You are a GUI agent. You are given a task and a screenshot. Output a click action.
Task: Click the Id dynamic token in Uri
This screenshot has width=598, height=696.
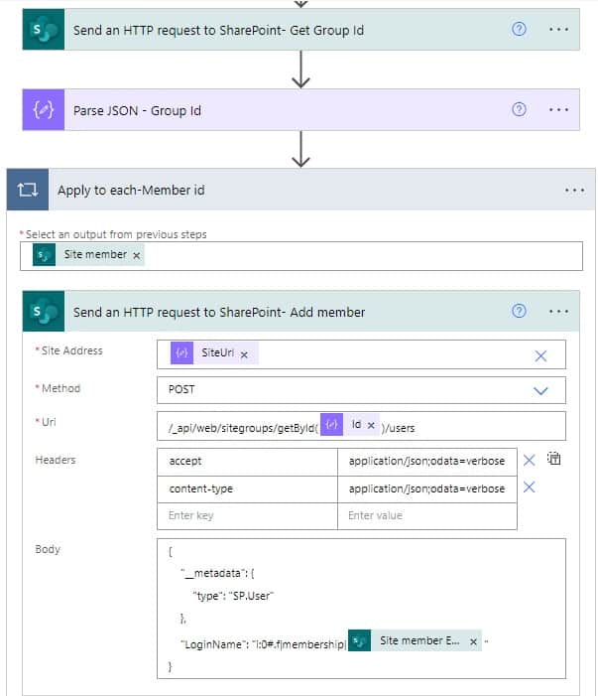(350, 424)
